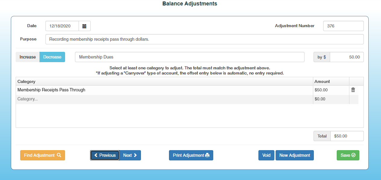Open the Membership Dues account selector
Image resolution: width=381 pixels, height=180 pixels.
click(x=189, y=57)
